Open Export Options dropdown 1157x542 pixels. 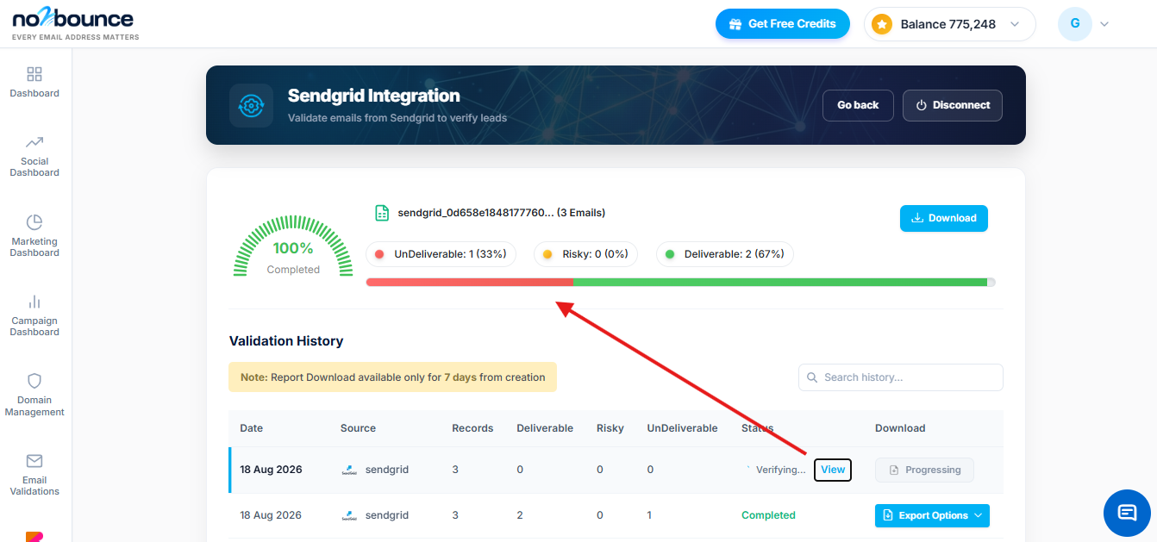tap(932, 515)
